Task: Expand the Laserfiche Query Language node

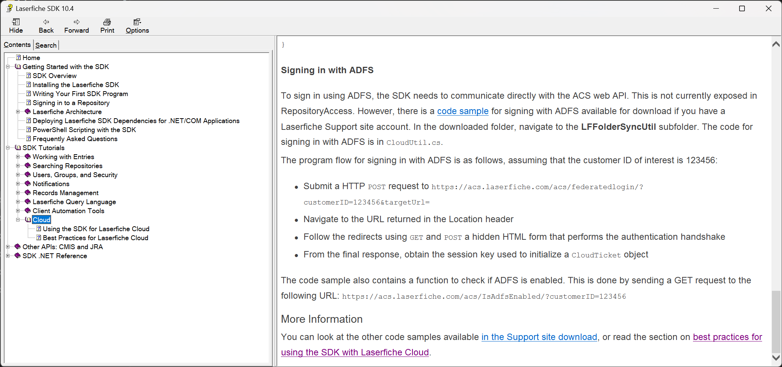Action: [18, 202]
